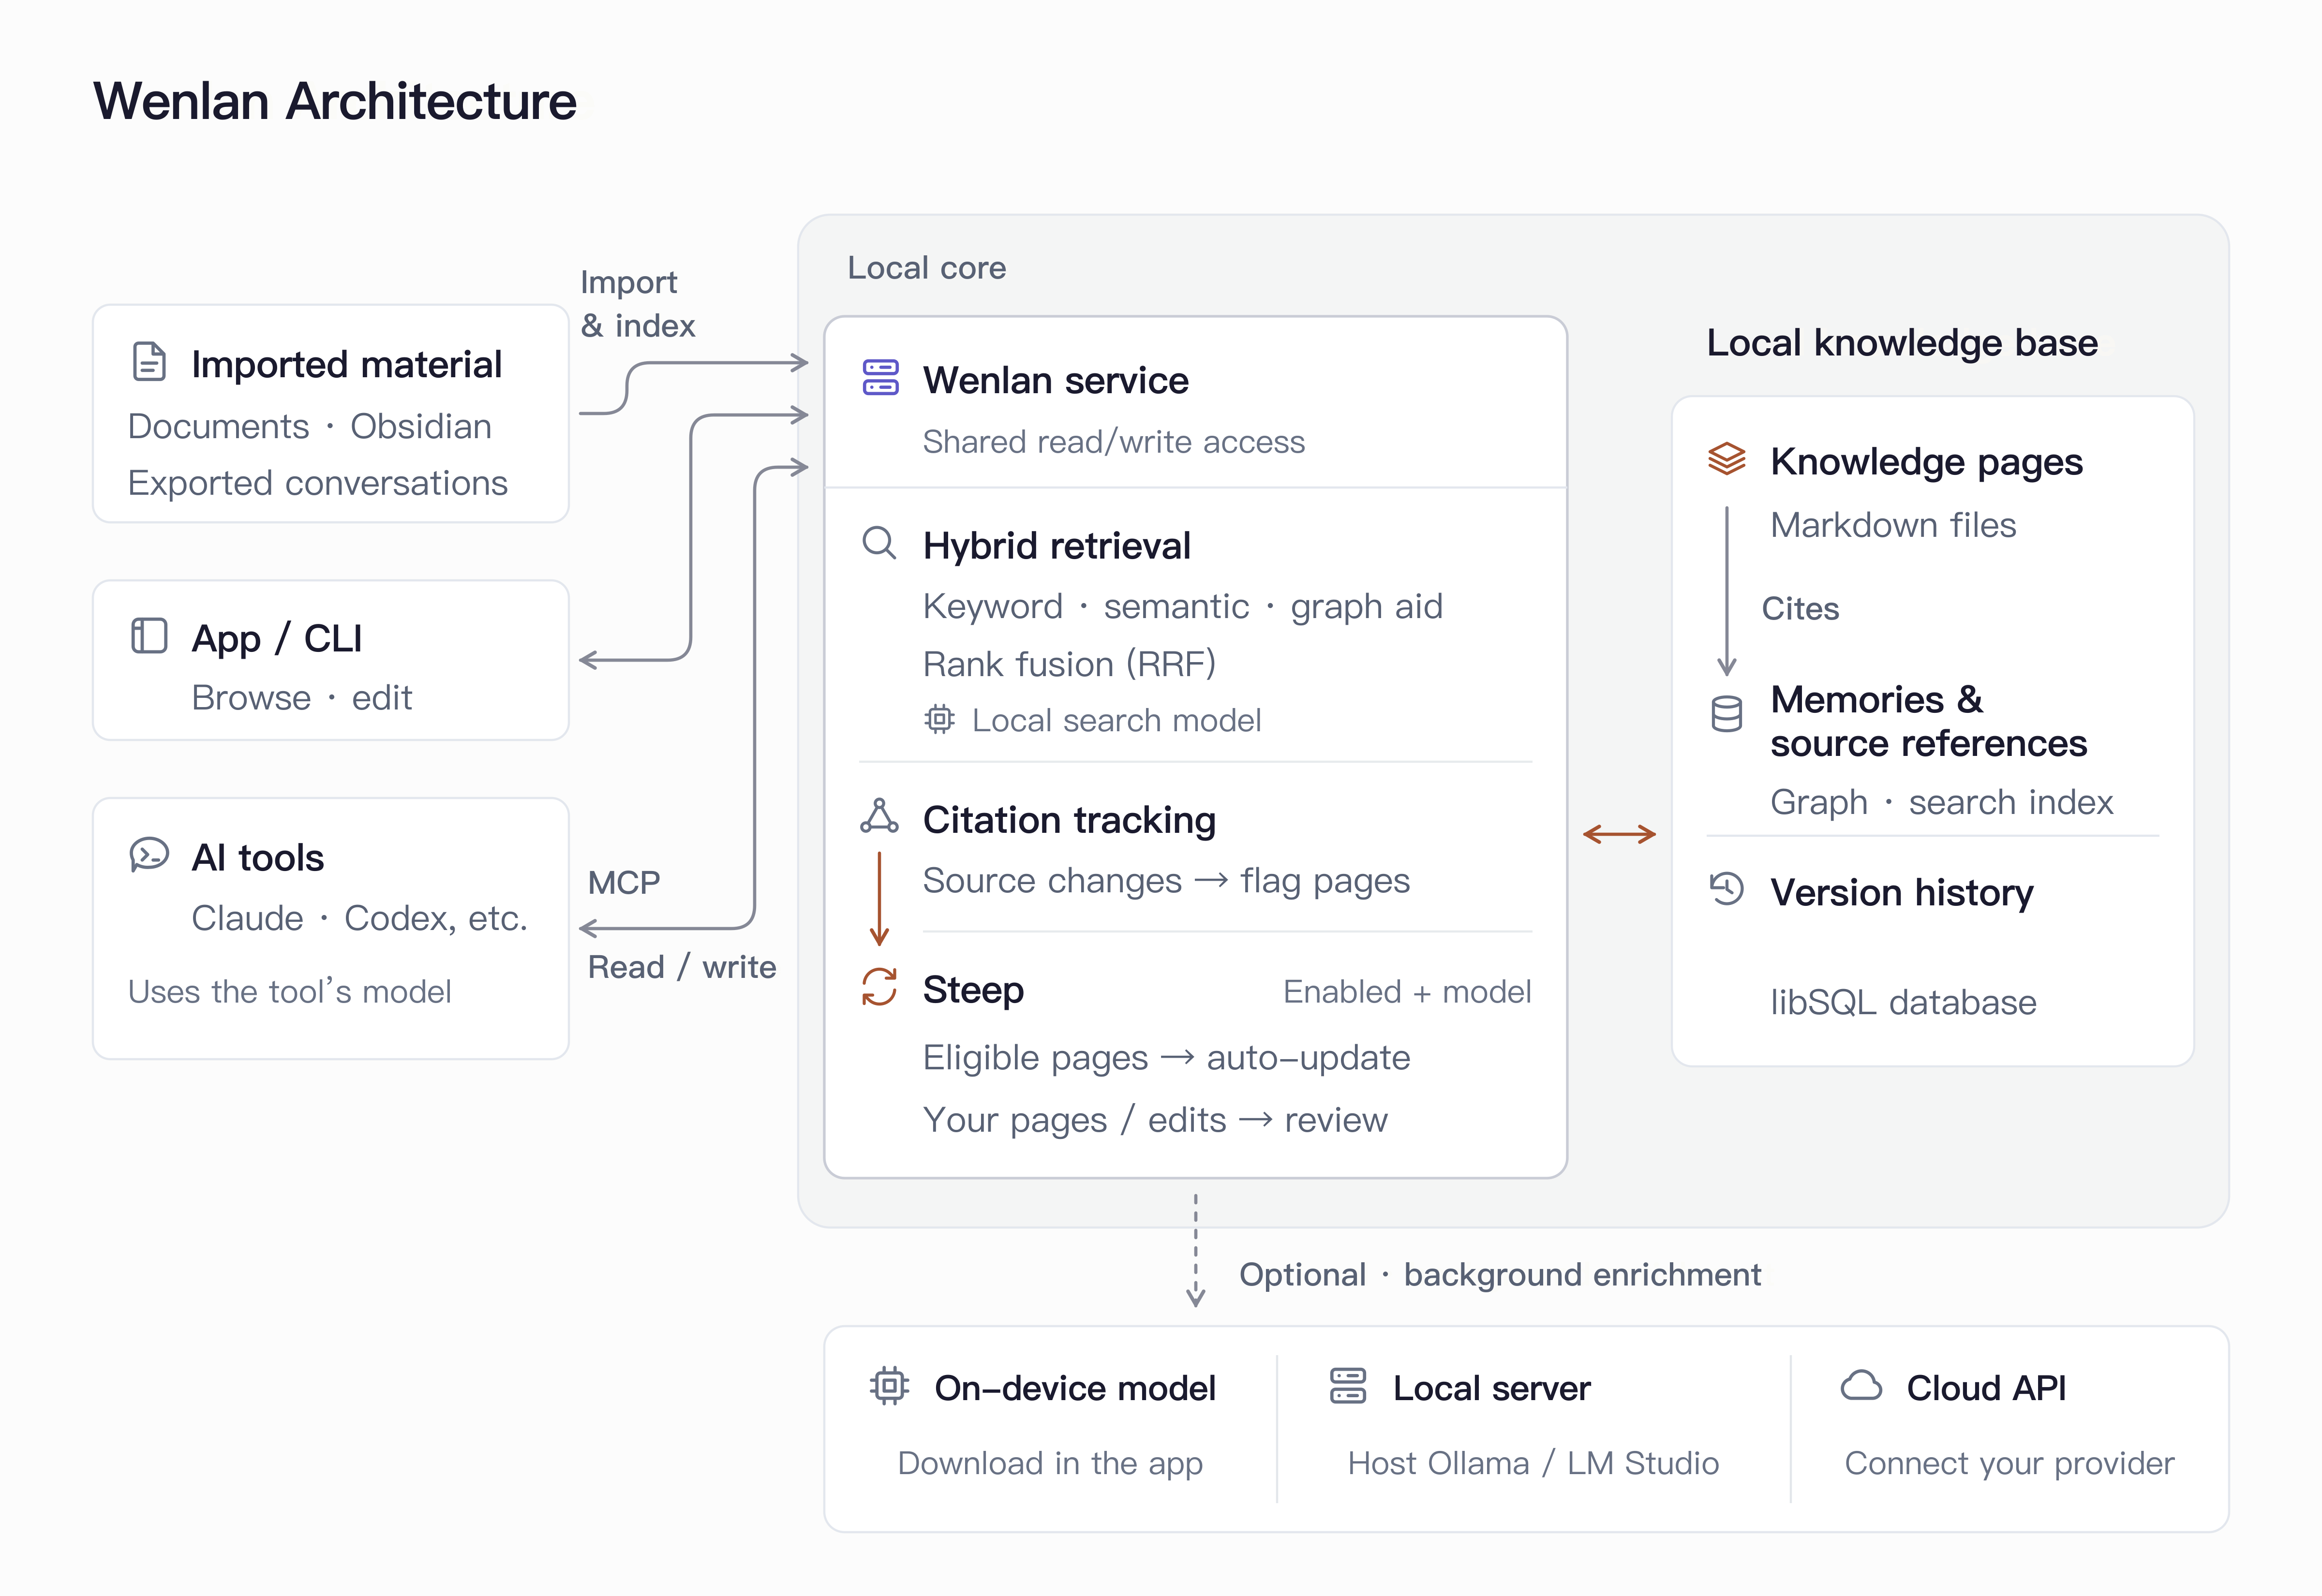
Task: Click the 'Cites' label
Action: click(1800, 608)
